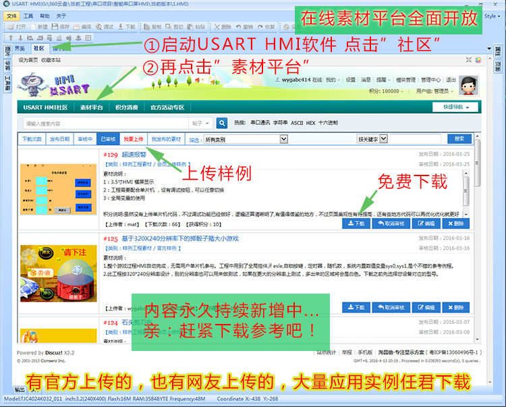Click the 剪切 (Cut) toolbar button
Viewport: 506px width, 407px height.
point(174,27)
